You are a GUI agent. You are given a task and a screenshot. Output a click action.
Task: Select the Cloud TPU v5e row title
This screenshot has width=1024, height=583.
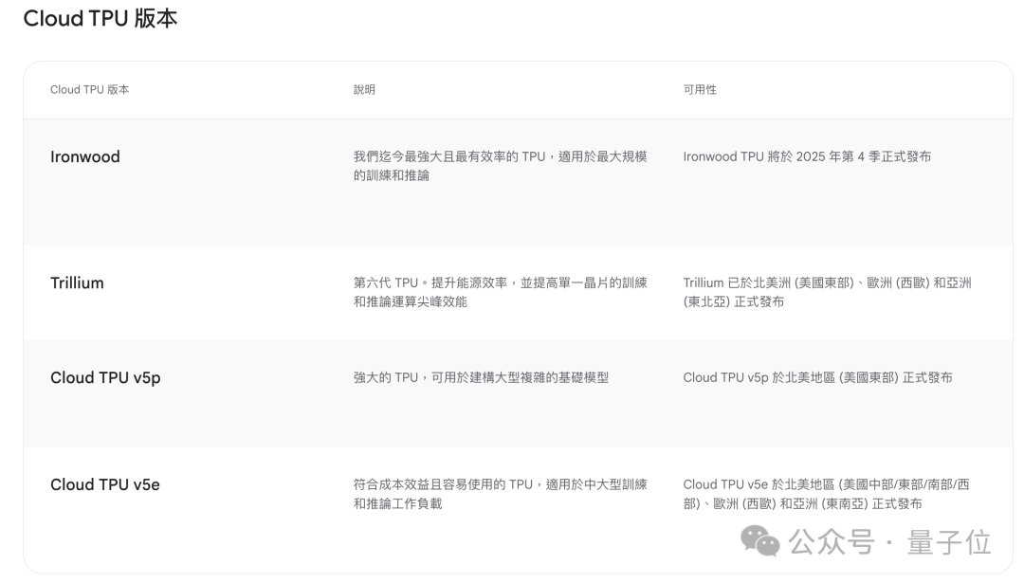point(105,485)
